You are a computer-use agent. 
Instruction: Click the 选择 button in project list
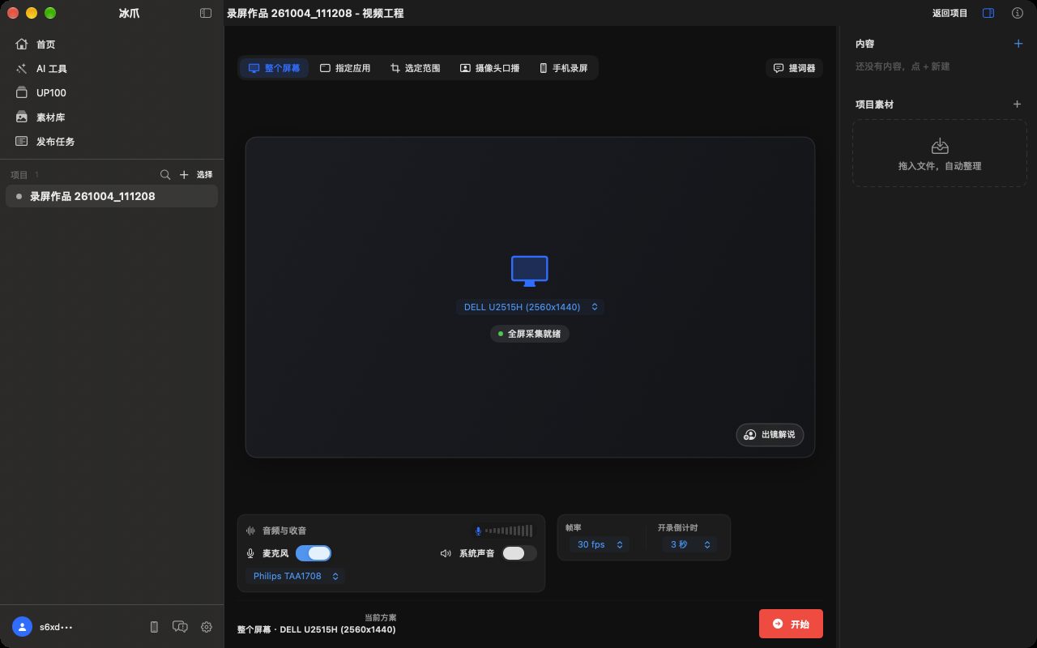pyautogui.click(x=205, y=174)
